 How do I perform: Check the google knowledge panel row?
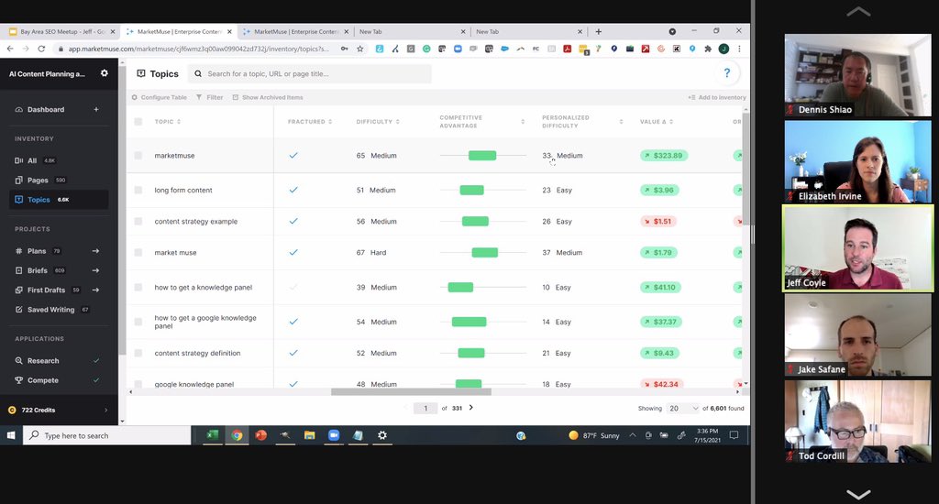(x=138, y=384)
